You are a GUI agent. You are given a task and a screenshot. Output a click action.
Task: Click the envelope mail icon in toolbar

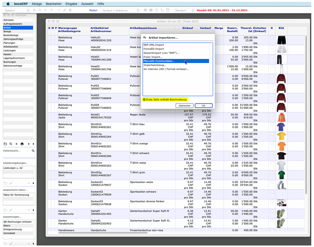(x=151, y=10)
